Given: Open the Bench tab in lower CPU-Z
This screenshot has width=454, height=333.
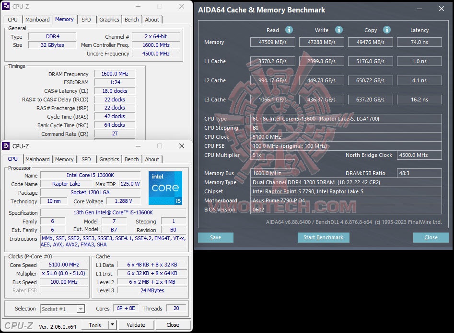Looking at the screenshot, I should tap(132, 159).
